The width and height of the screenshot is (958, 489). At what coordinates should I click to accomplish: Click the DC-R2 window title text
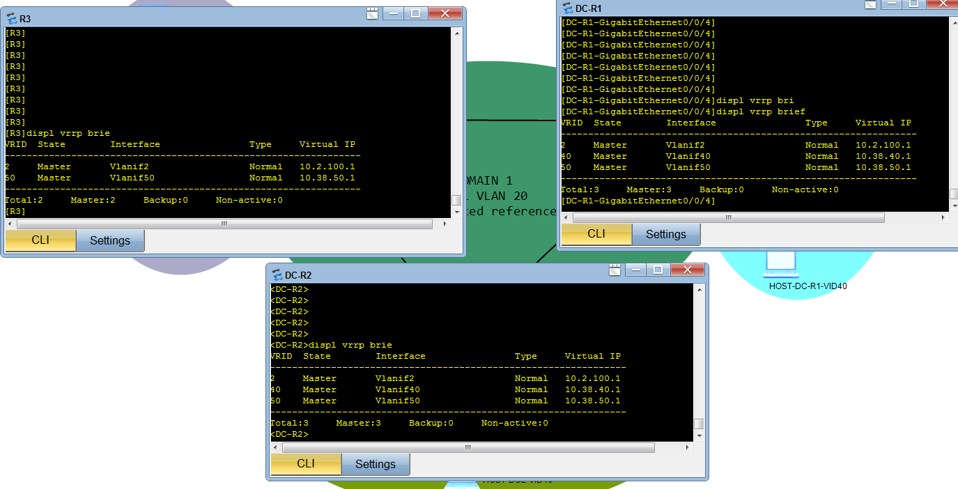coord(298,276)
